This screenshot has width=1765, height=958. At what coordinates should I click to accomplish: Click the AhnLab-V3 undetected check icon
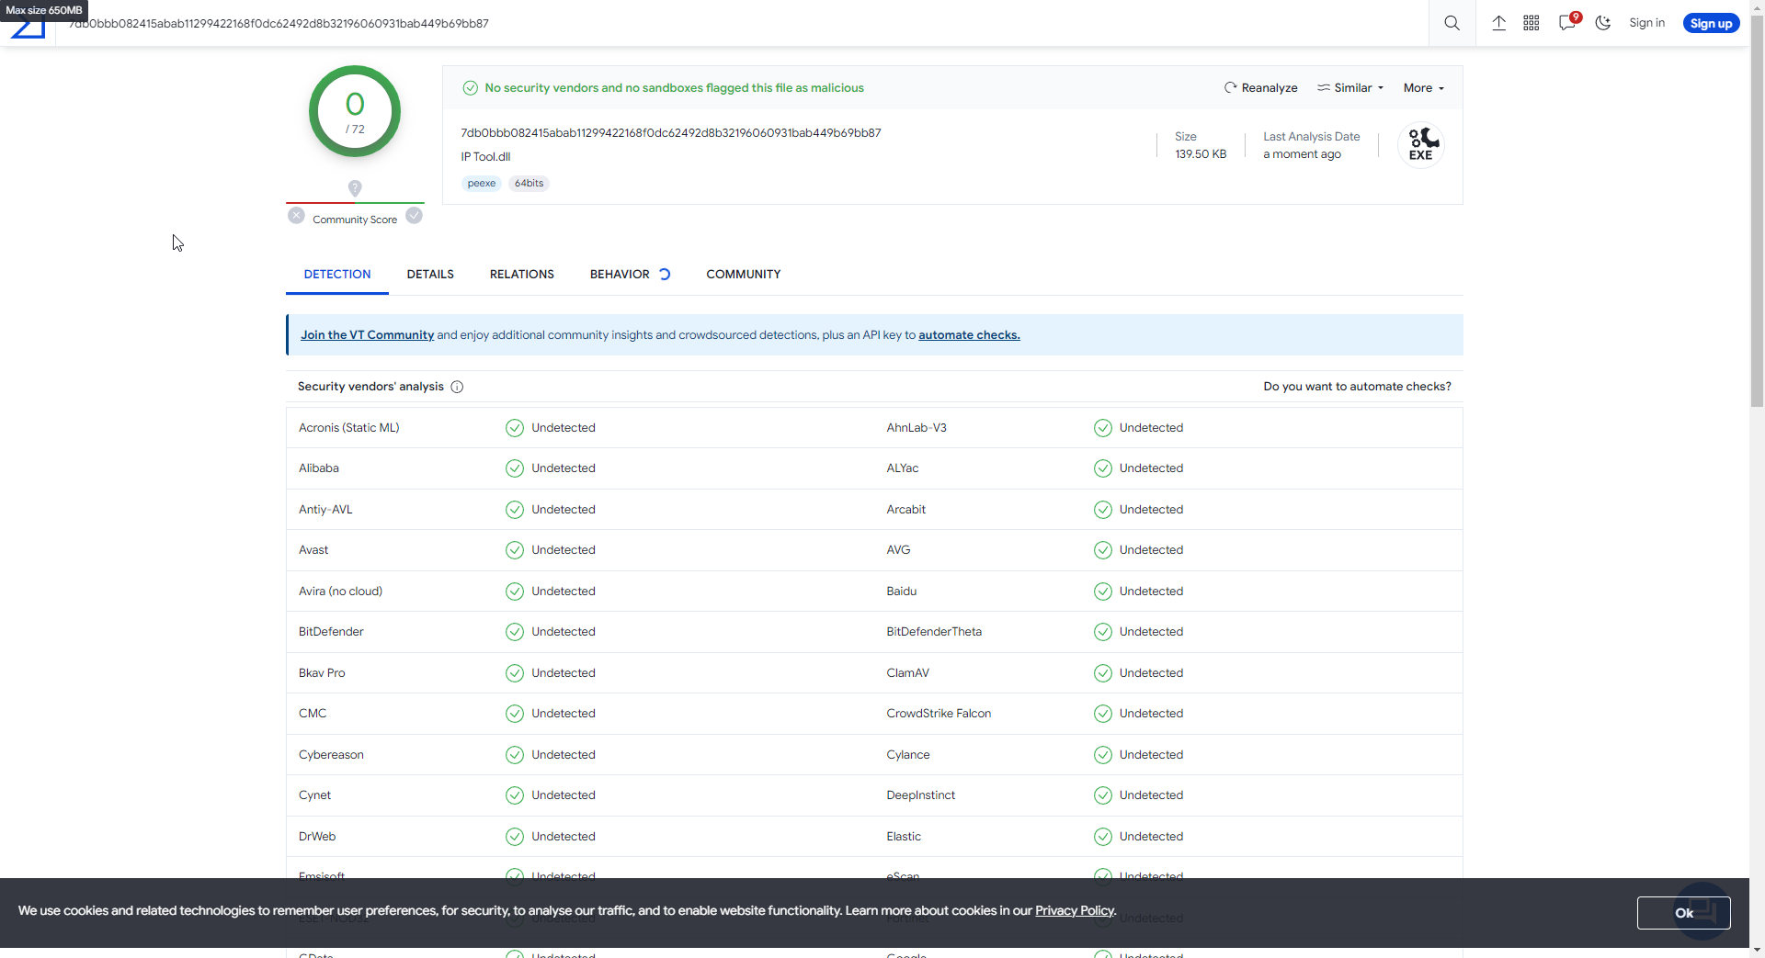point(1103,428)
